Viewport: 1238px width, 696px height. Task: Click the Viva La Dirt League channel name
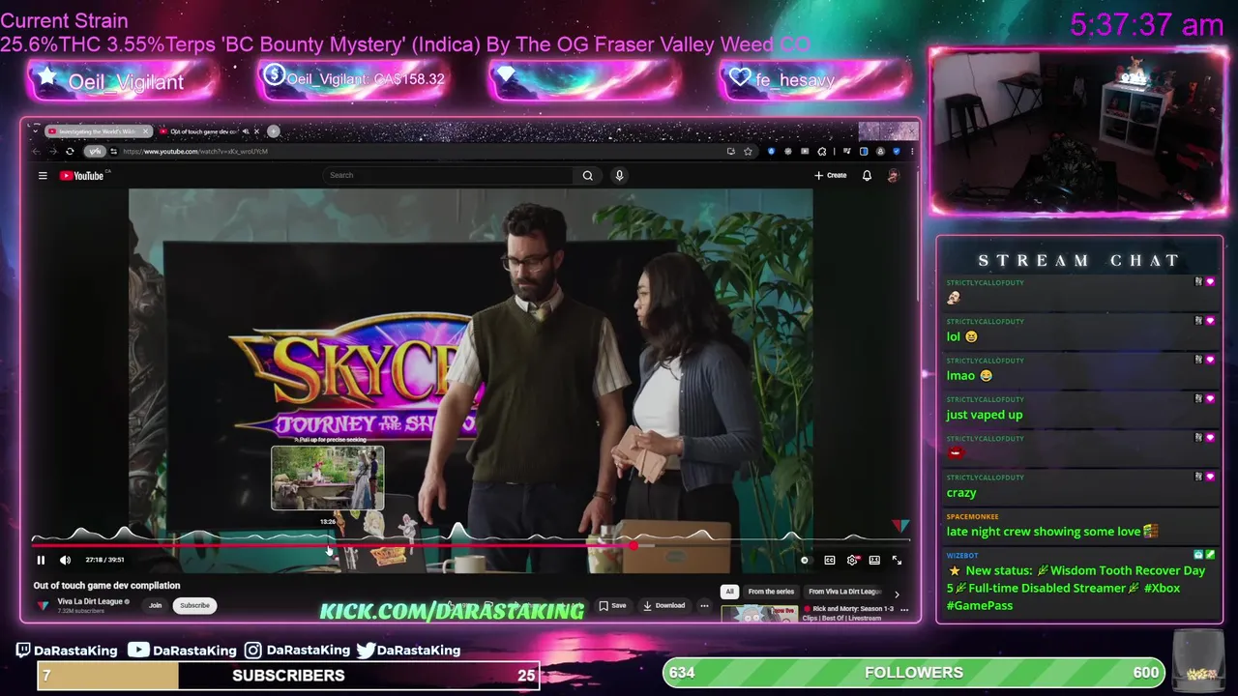click(x=91, y=601)
